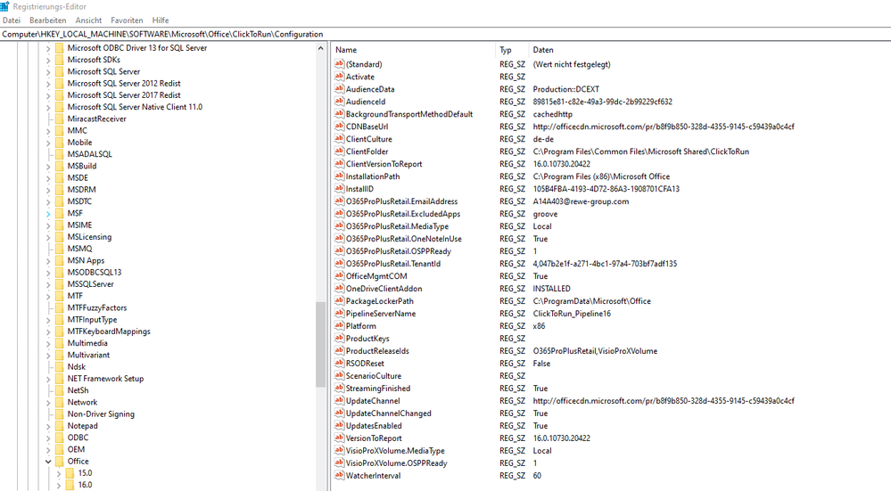Select the CDNBaseUrl value icon
The width and height of the screenshot is (891, 491).
coord(339,127)
